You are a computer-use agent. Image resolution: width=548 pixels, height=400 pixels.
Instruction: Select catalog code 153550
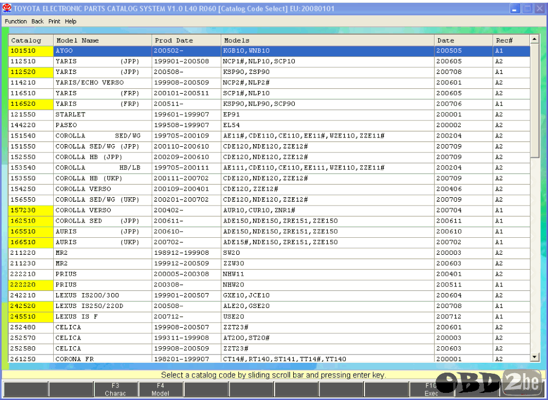click(31, 179)
